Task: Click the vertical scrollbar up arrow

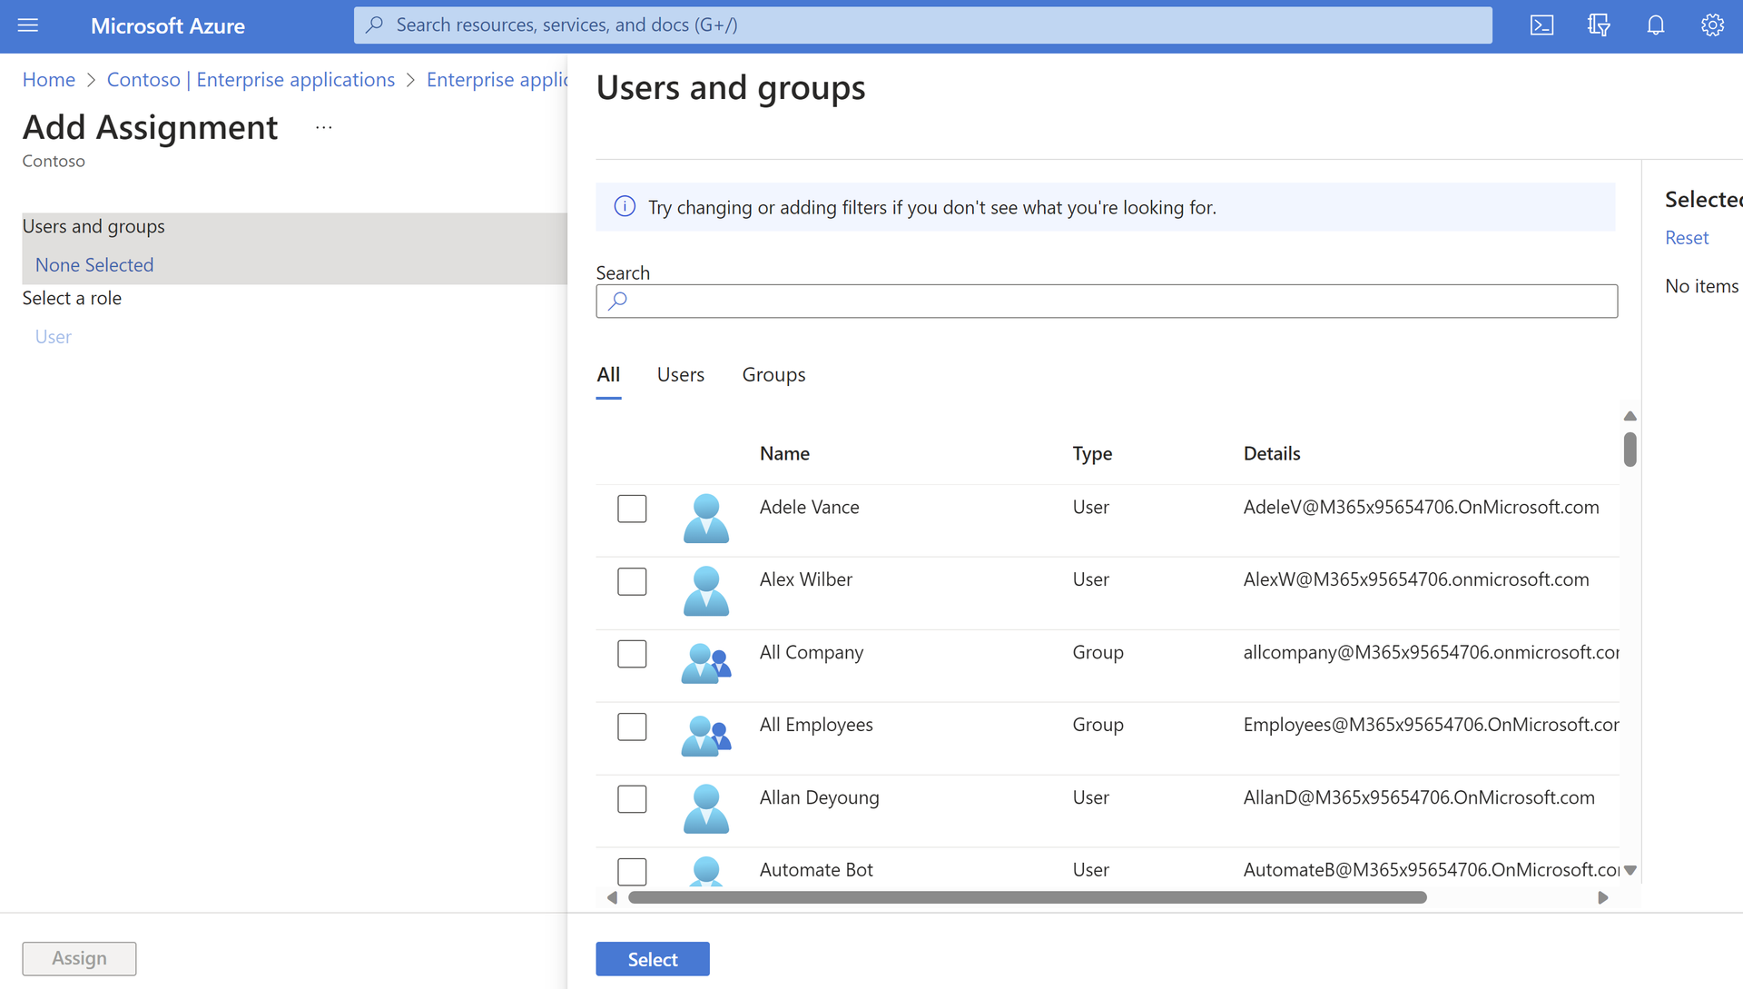Action: (1630, 416)
